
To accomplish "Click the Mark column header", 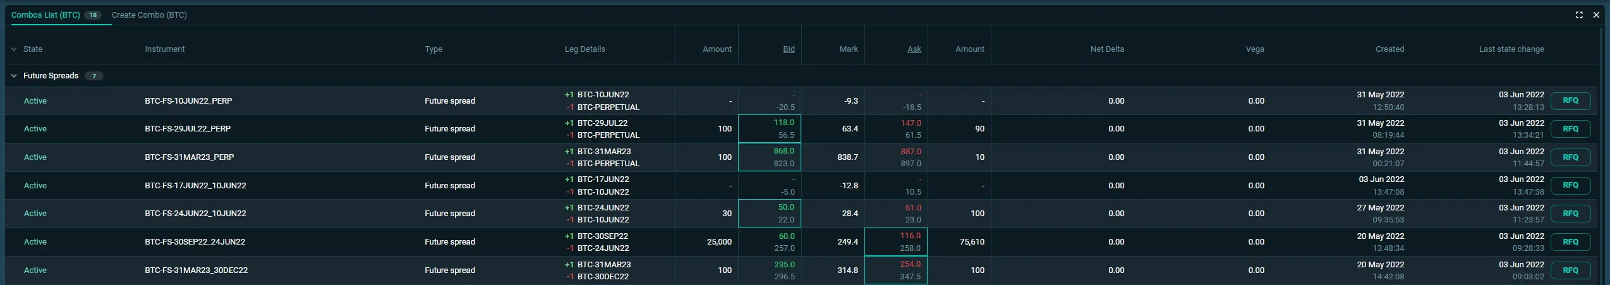I will coord(849,49).
